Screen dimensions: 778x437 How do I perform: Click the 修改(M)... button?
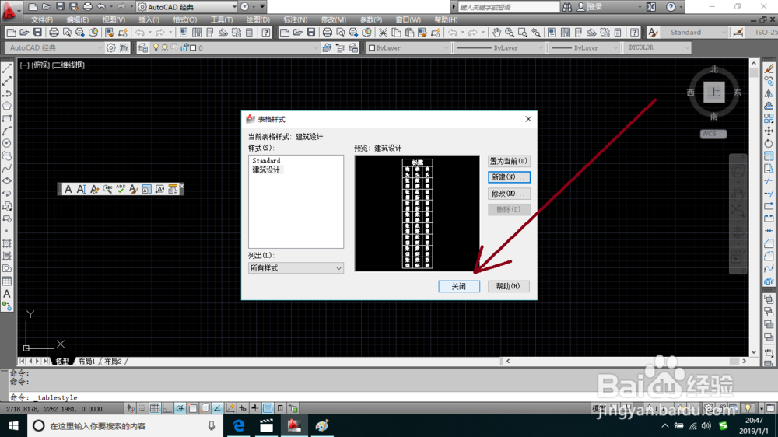coord(509,194)
